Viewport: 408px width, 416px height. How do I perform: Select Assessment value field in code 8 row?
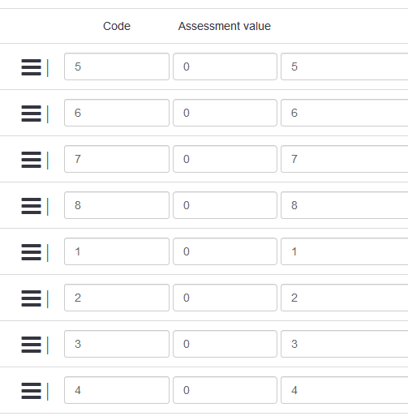coord(225,205)
